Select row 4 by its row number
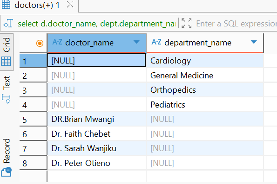 33,104
